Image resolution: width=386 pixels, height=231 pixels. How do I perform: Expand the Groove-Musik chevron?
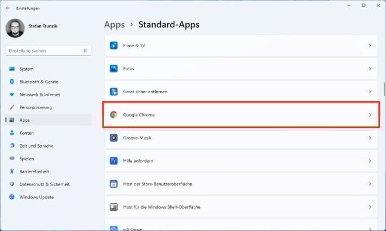(370, 138)
